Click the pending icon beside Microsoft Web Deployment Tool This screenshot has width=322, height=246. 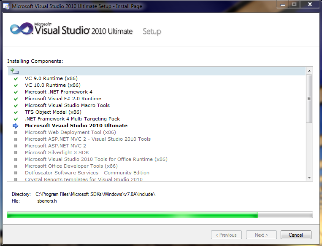pos(16,132)
